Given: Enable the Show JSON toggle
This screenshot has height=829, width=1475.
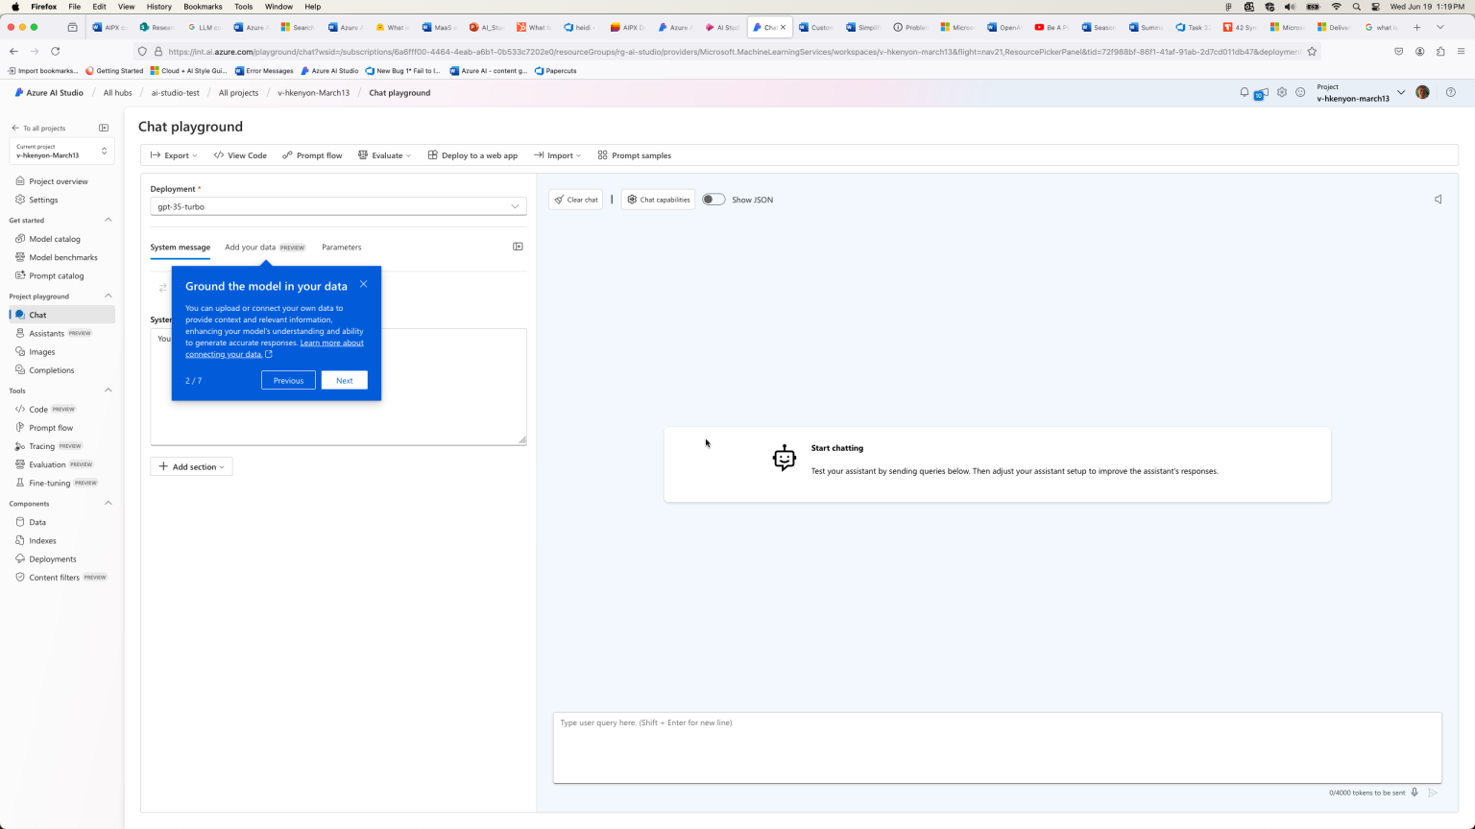Looking at the screenshot, I should (713, 198).
